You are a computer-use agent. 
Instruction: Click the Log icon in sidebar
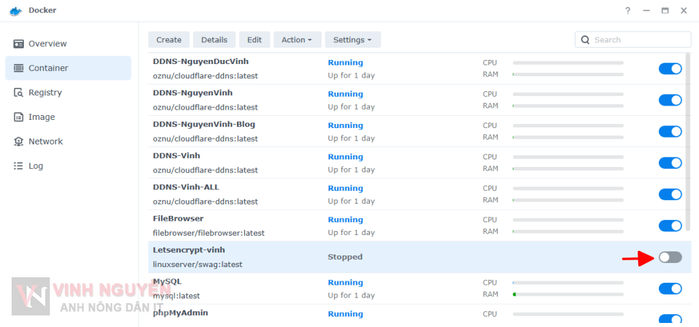(18, 166)
